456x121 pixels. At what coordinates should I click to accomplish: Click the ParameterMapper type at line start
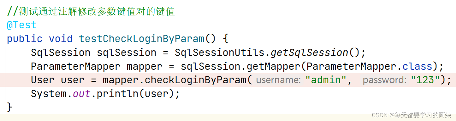[x=75, y=66]
